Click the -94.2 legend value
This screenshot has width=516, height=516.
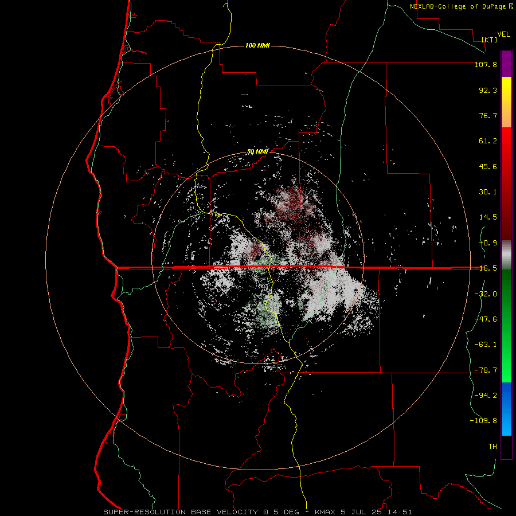[486, 395]
